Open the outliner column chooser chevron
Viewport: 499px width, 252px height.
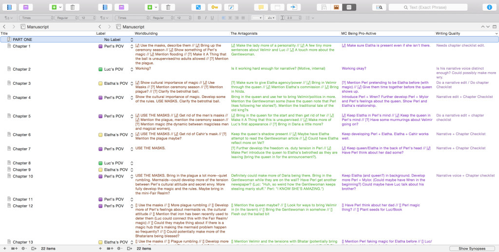tap(497, 34)
